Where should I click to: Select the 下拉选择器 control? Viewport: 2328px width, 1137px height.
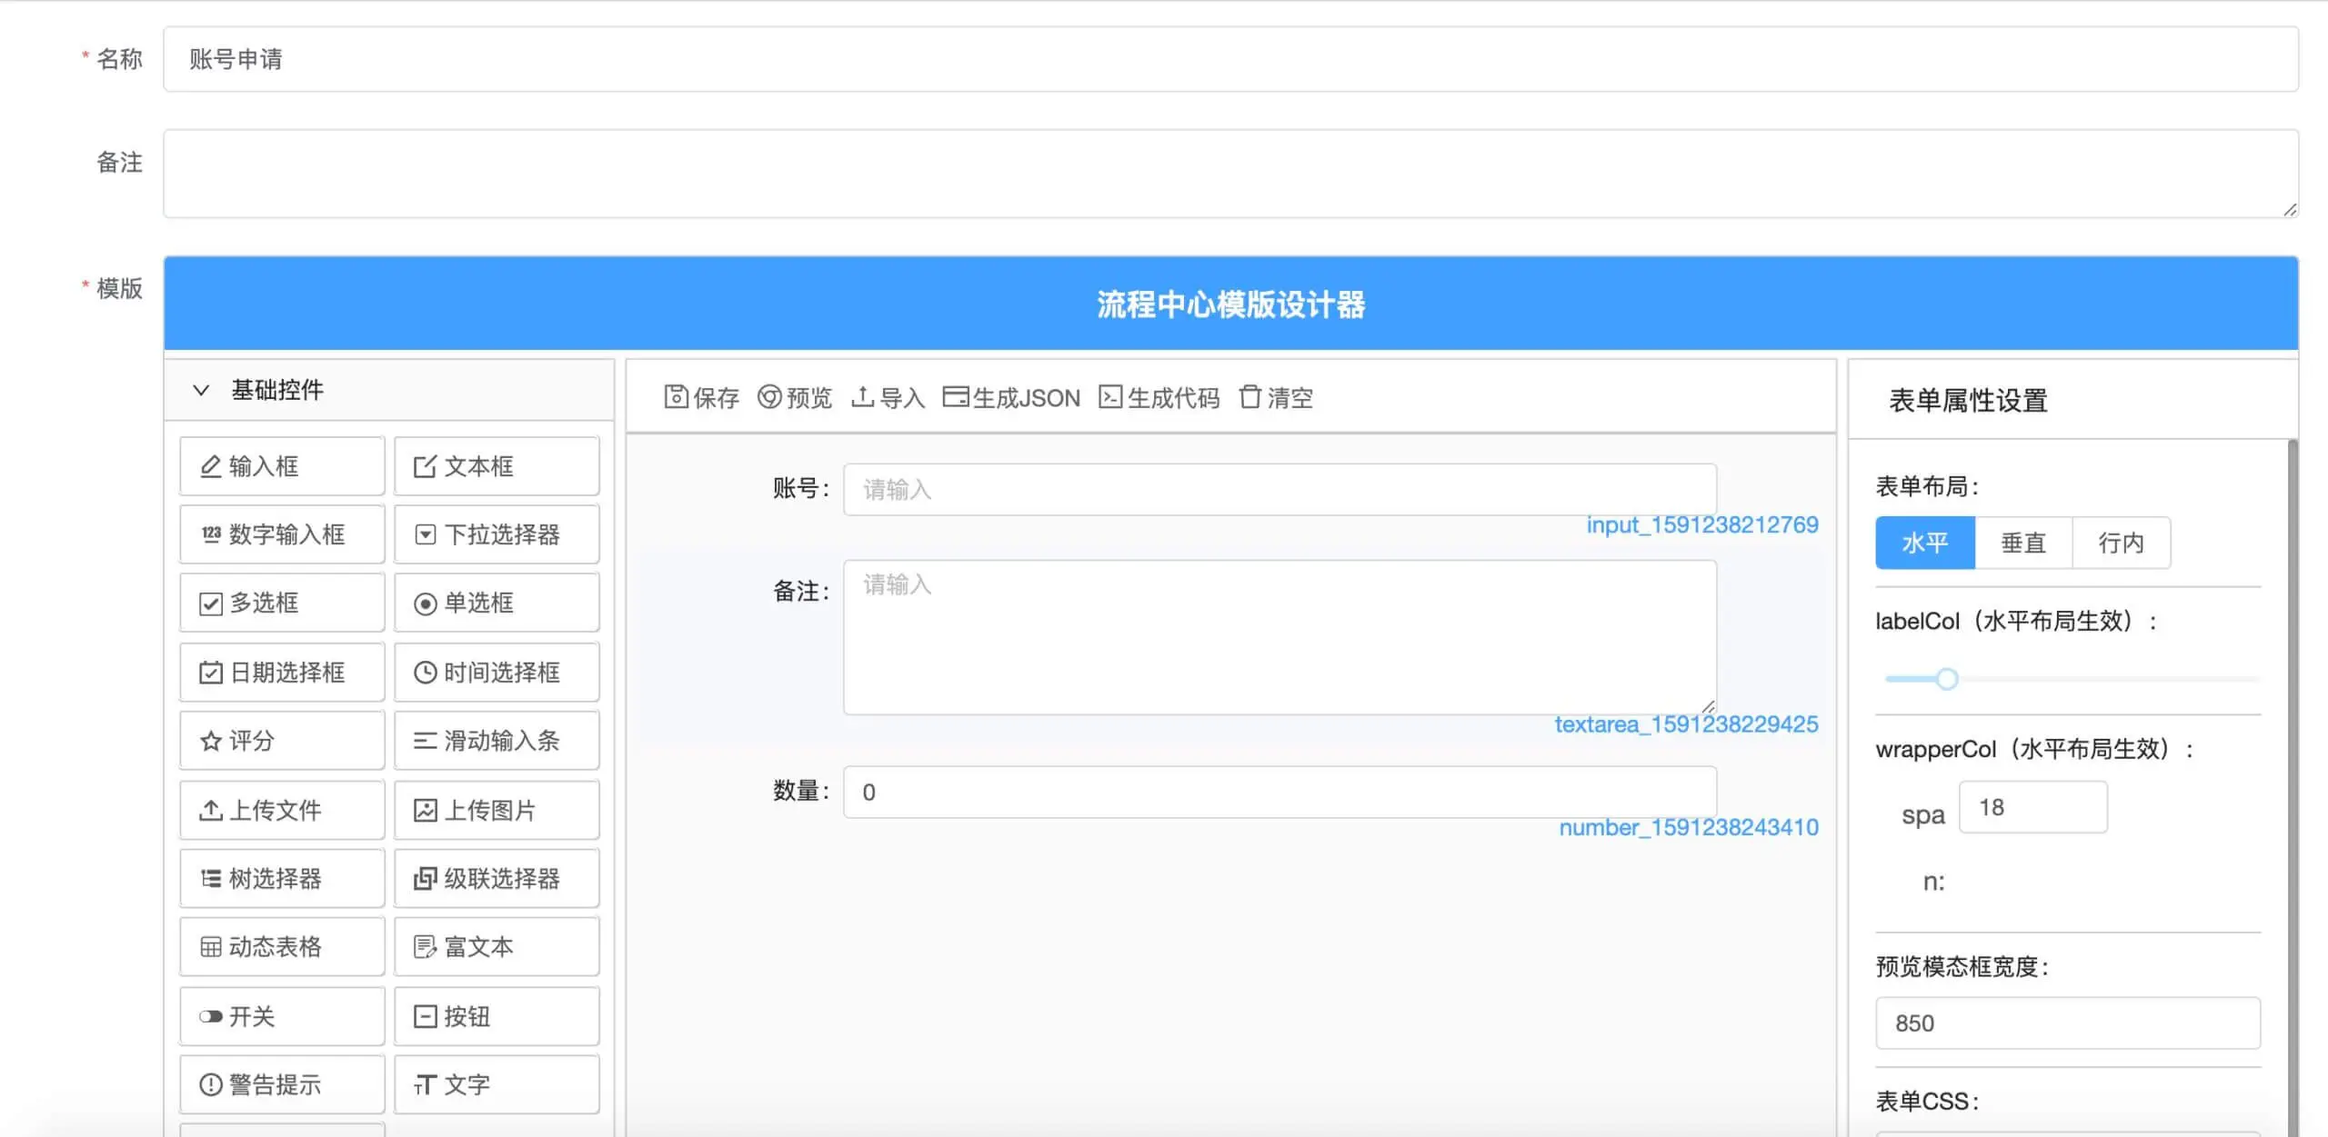[497, 534]
